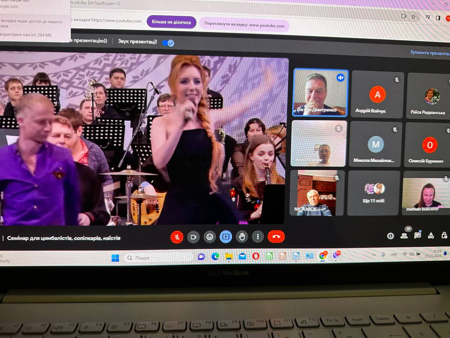Image resolution: width=450 pixels, height=338 pixels.
Task: Select Віктор Дмитренко participant tile
Action: [321, 93]
